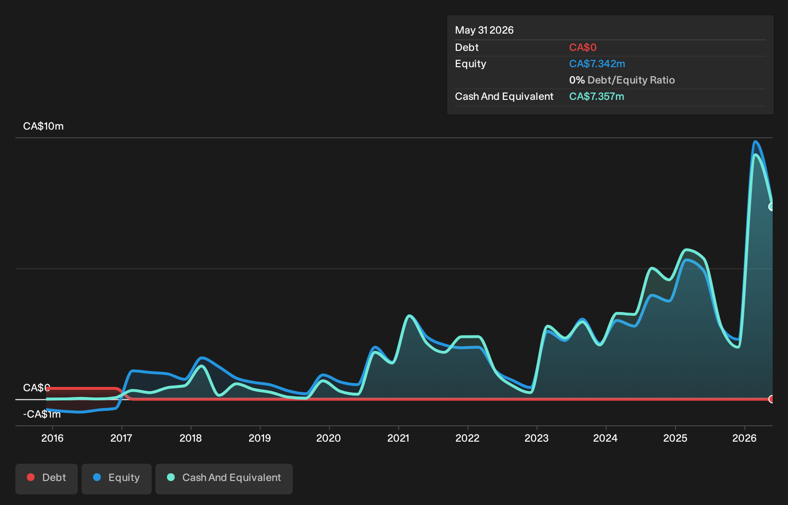Click the -CA$1m y-axis label
788x505 pixels.
[42, 414]
